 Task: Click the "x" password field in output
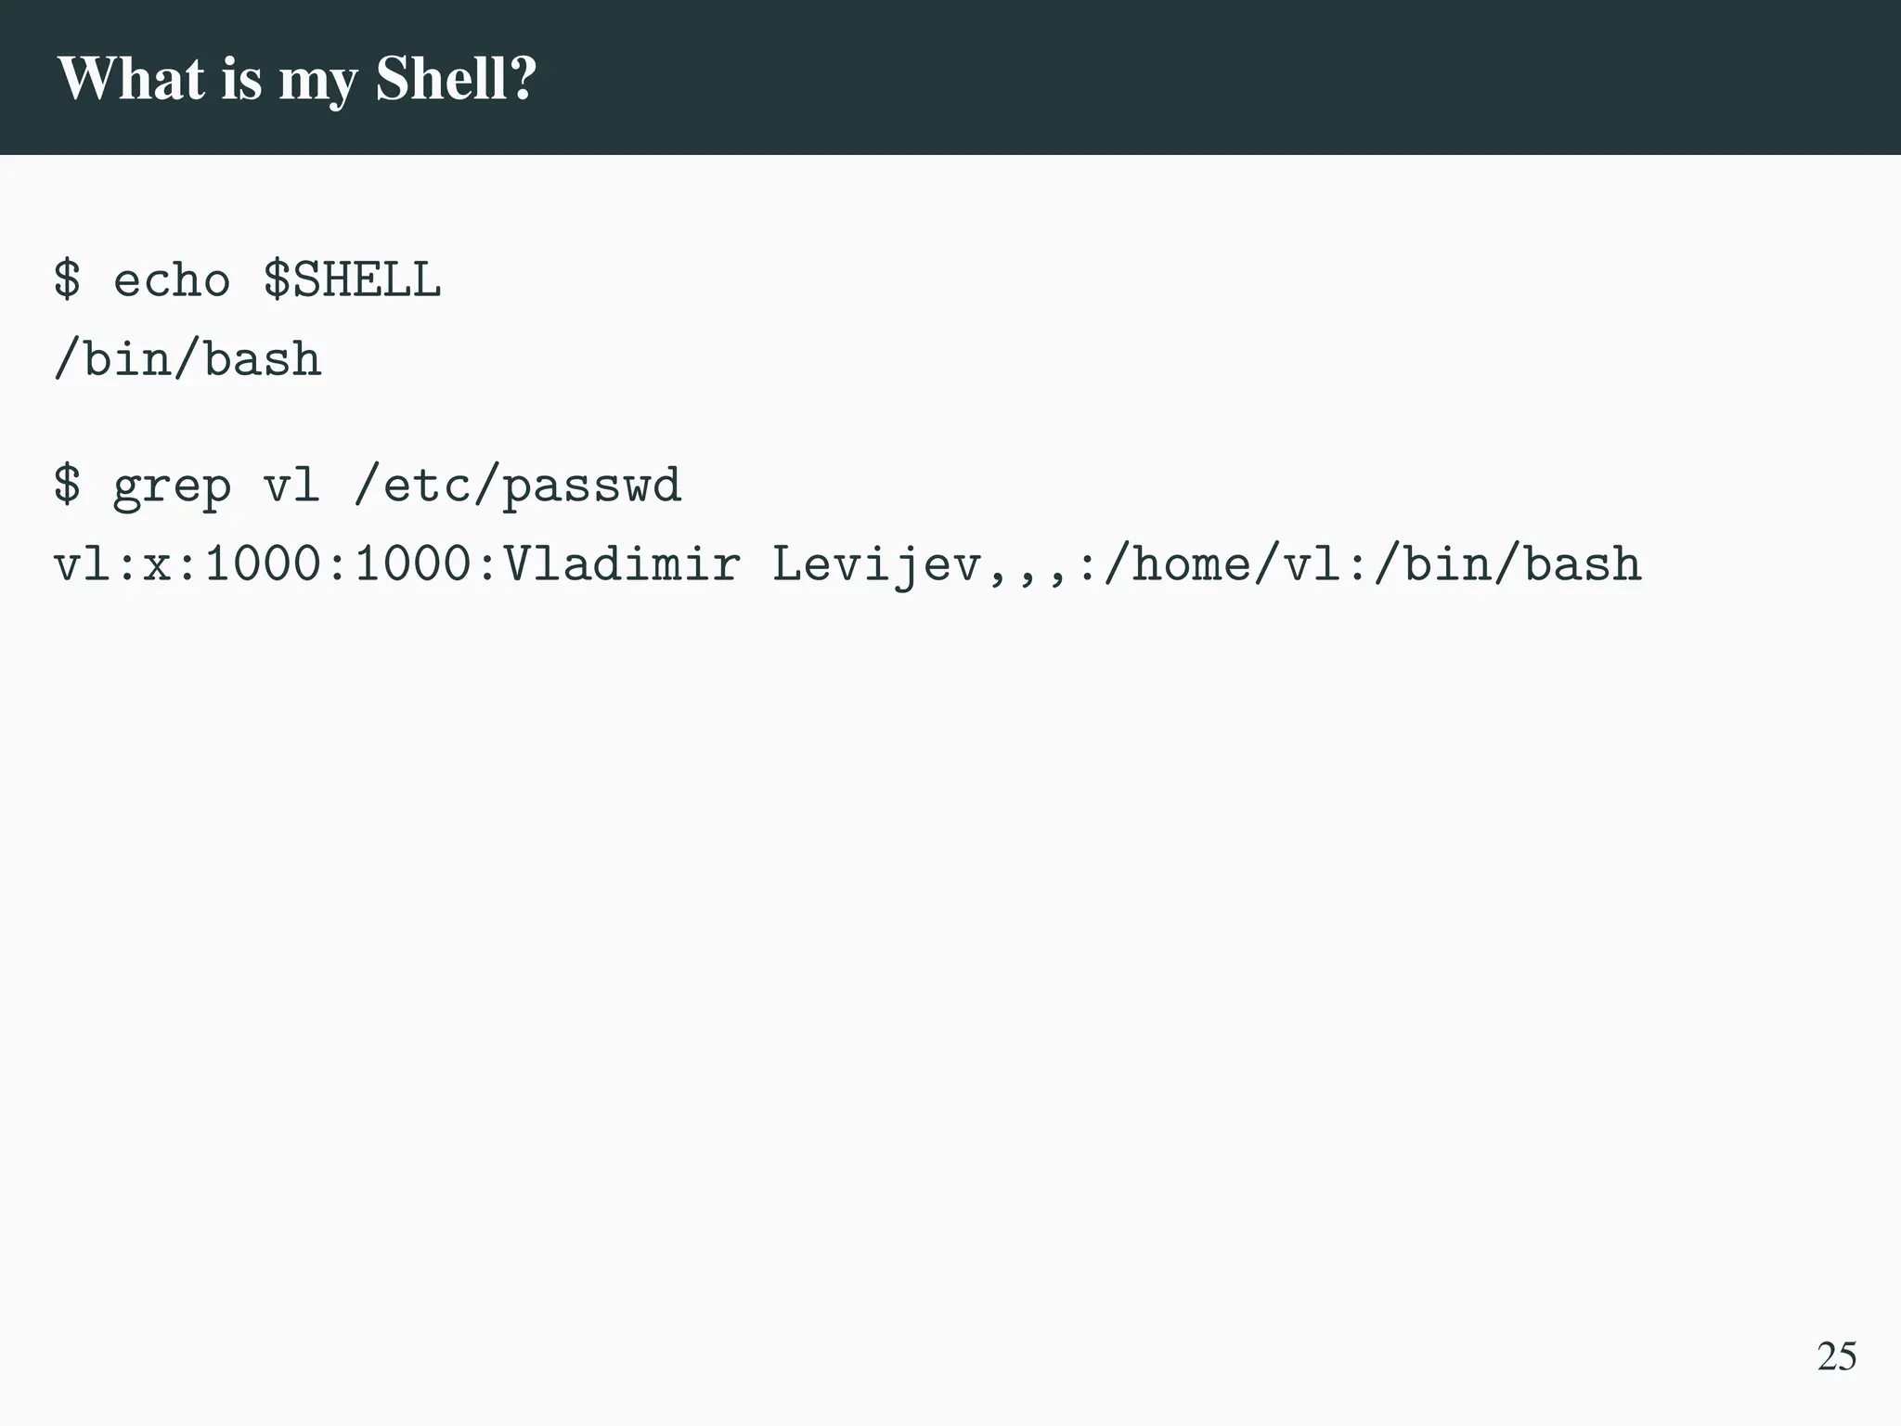click(x=157, y=564)
